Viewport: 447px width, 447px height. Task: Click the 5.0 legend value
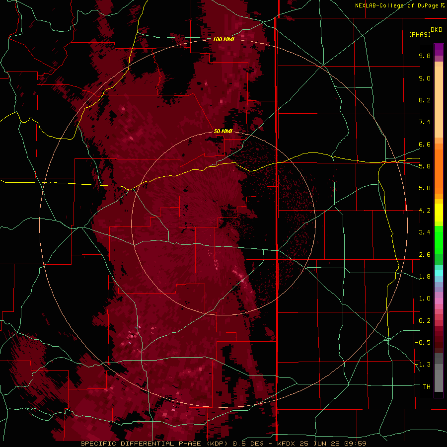425,188
